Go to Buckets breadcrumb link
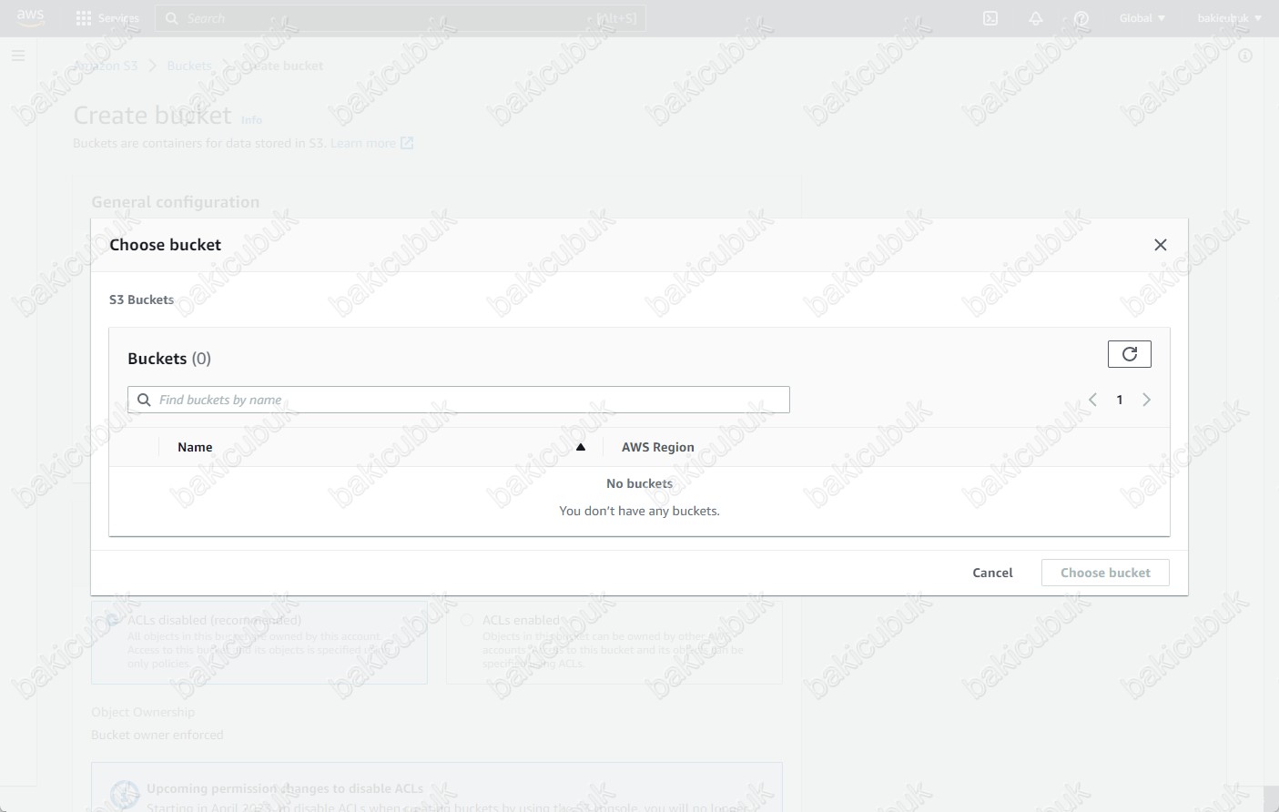The width and height of the screenshot is (1279, 812). point(189,66)
